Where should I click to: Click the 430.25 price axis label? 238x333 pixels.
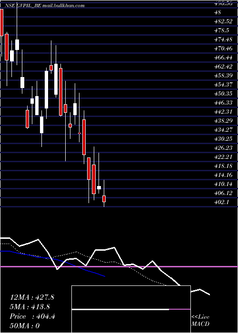coord(224,139)
